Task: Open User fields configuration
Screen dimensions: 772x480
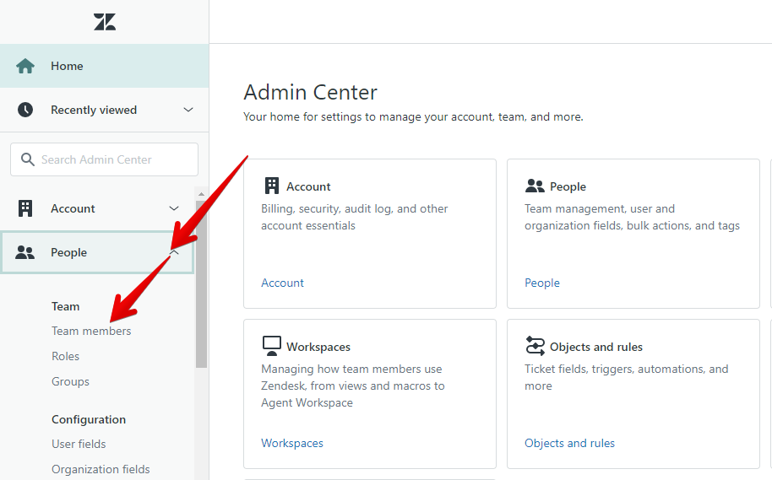Action: (x=79, y=444)
